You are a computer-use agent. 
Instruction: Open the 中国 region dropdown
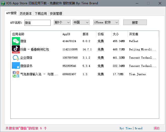[81, 22]
